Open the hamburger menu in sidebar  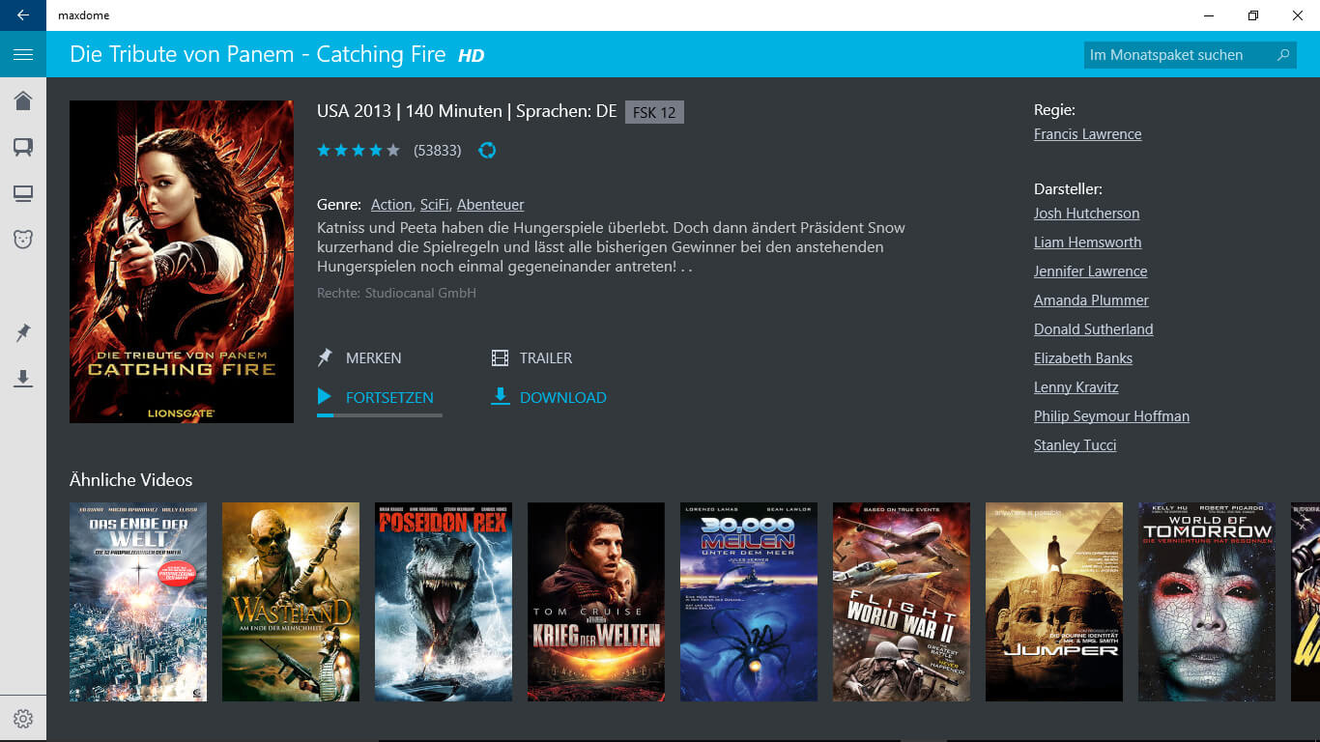(x=23, y=55)
